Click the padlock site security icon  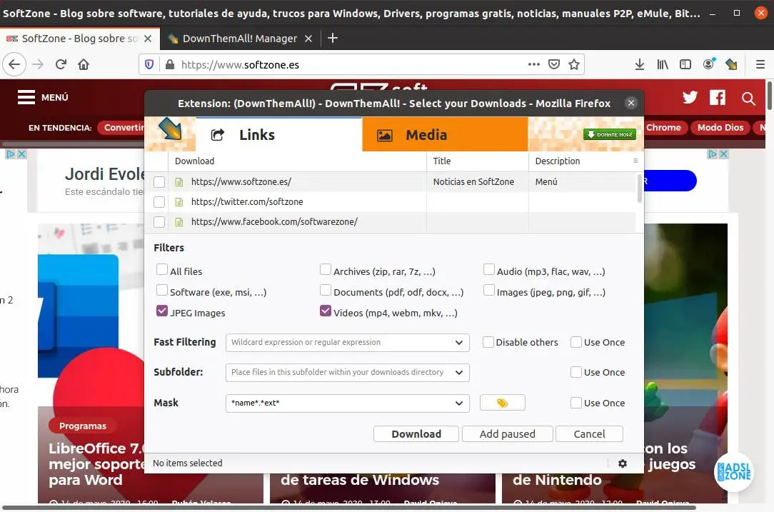[x=169, y=65]
